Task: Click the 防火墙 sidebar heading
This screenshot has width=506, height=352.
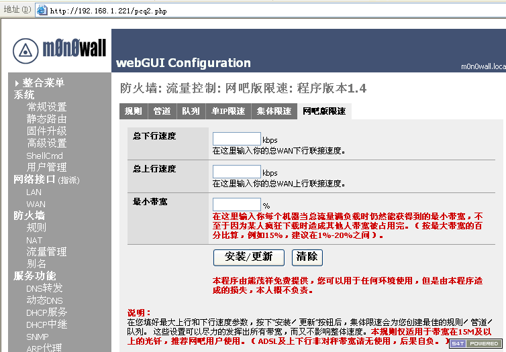Action: click(29, 215)
